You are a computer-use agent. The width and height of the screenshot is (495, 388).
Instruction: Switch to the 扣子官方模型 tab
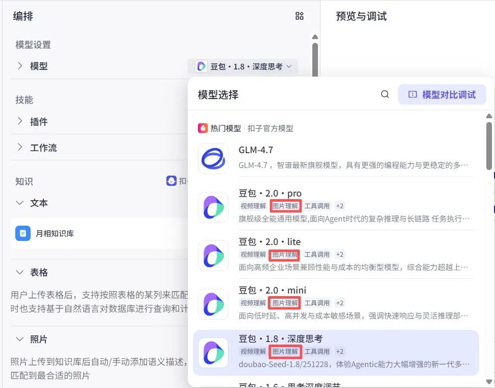click(270, 128)
